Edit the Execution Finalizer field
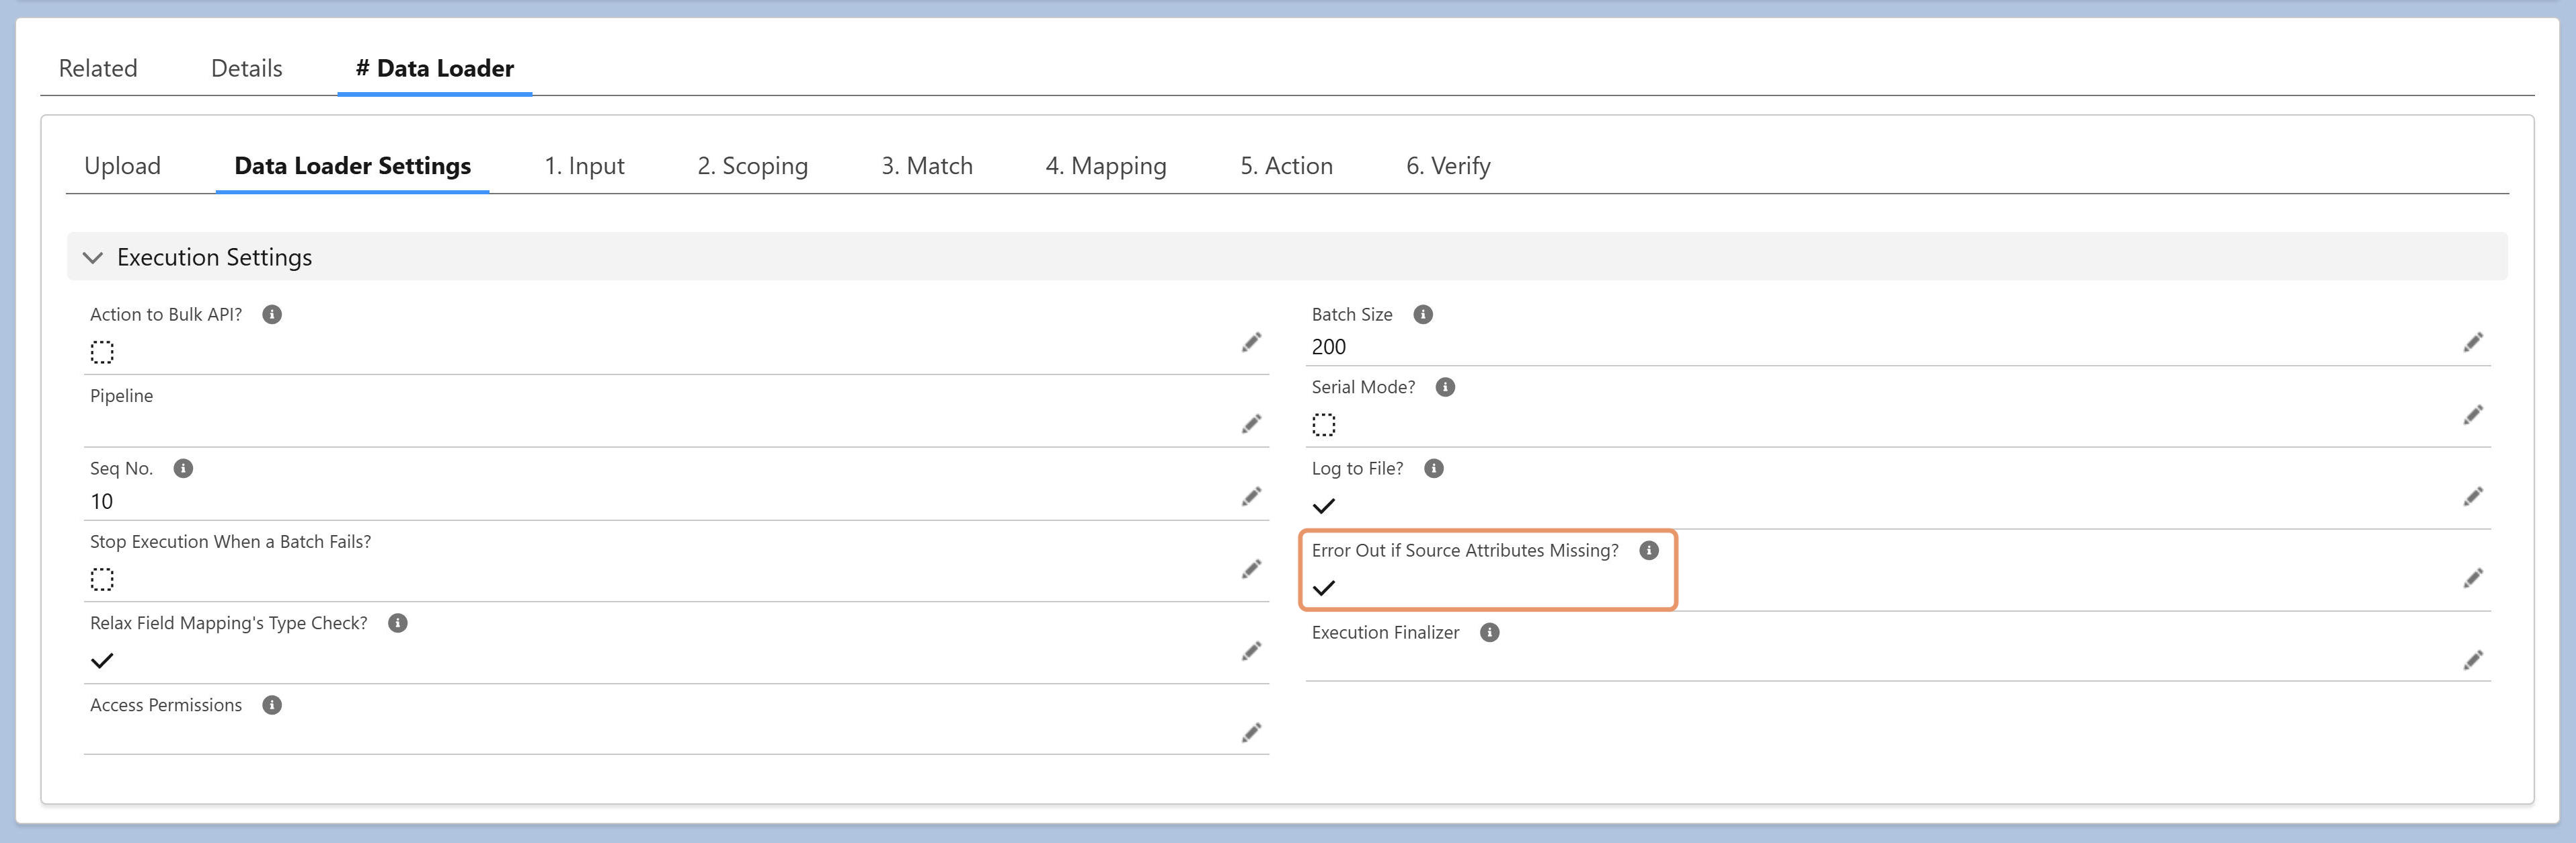This screenshot has height=843, width=2576. point(2473,660)
